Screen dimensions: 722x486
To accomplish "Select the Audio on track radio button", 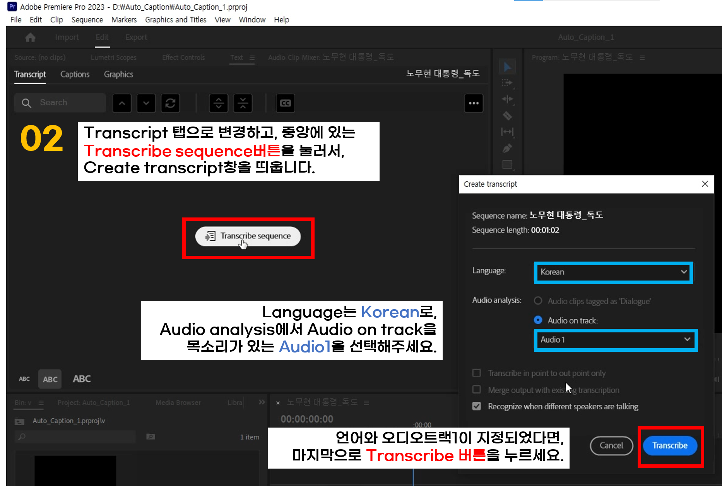I will [538, 320].
